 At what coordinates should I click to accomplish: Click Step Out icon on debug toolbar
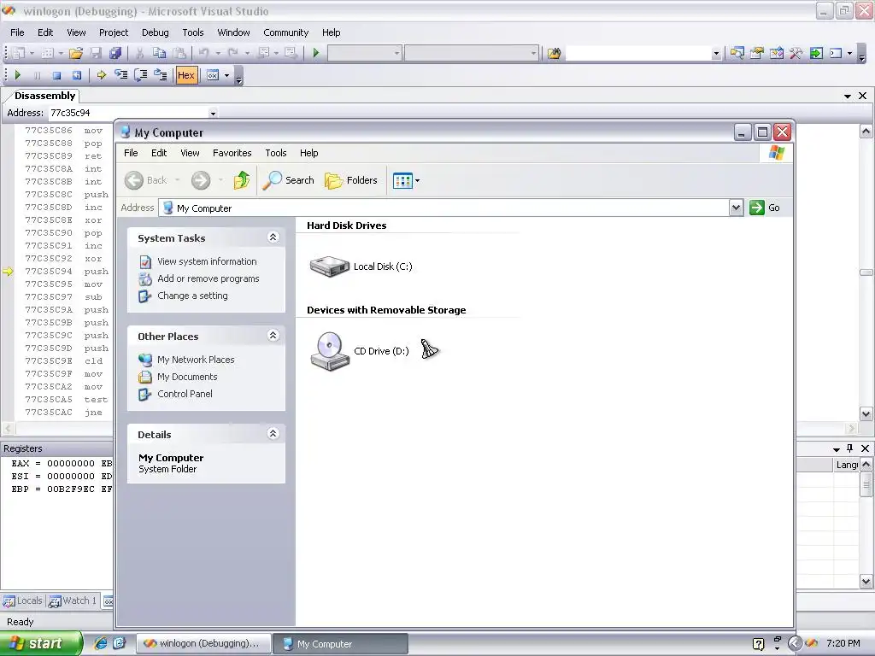[161, 75]
